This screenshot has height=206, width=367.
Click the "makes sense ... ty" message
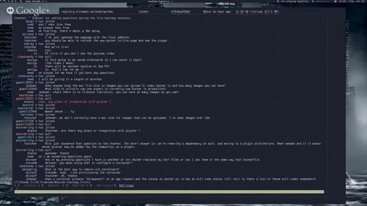pos(59,112)
